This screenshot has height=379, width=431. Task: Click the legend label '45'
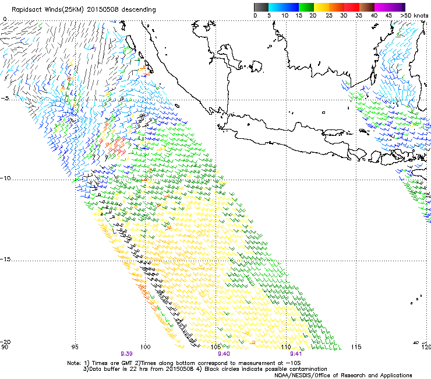388,16
